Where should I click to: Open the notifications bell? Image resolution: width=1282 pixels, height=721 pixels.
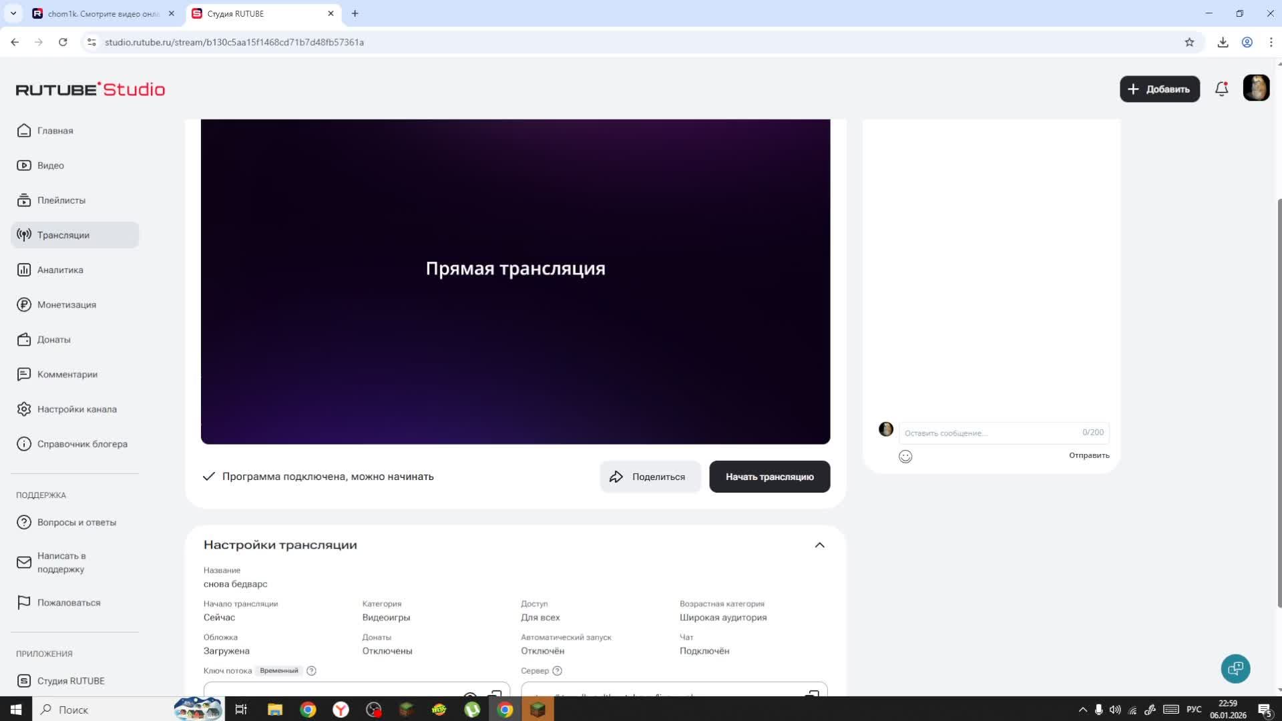[x=1221, y=89]
